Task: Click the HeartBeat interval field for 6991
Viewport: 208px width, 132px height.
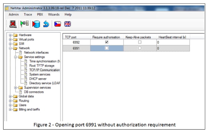Action: [173, 48]
